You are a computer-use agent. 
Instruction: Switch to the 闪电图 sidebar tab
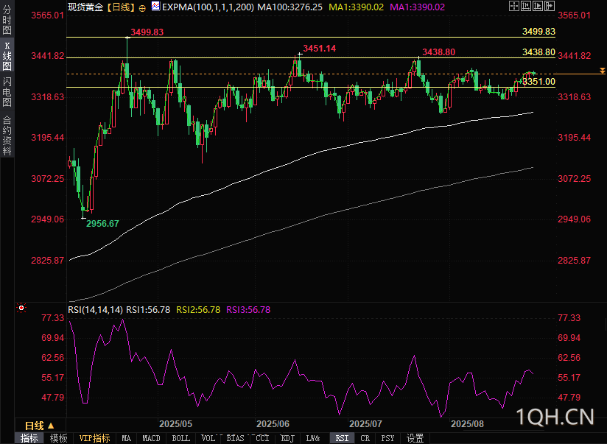click(7, 92)
